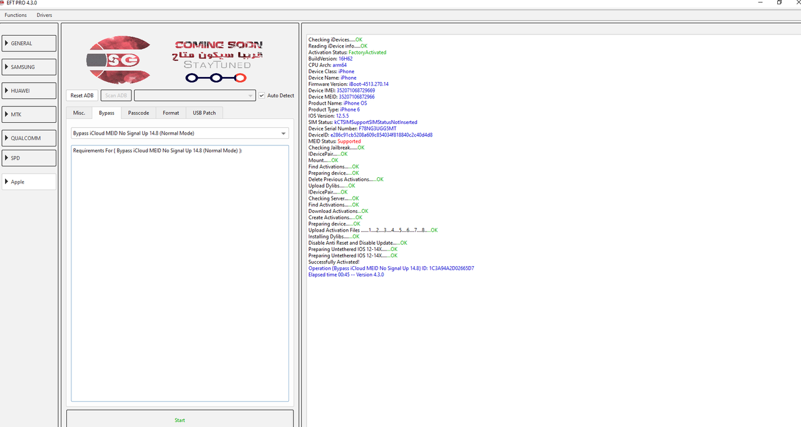Click inside the Requirements text area
Screen dimensions: 801x427
click(180, 273)
